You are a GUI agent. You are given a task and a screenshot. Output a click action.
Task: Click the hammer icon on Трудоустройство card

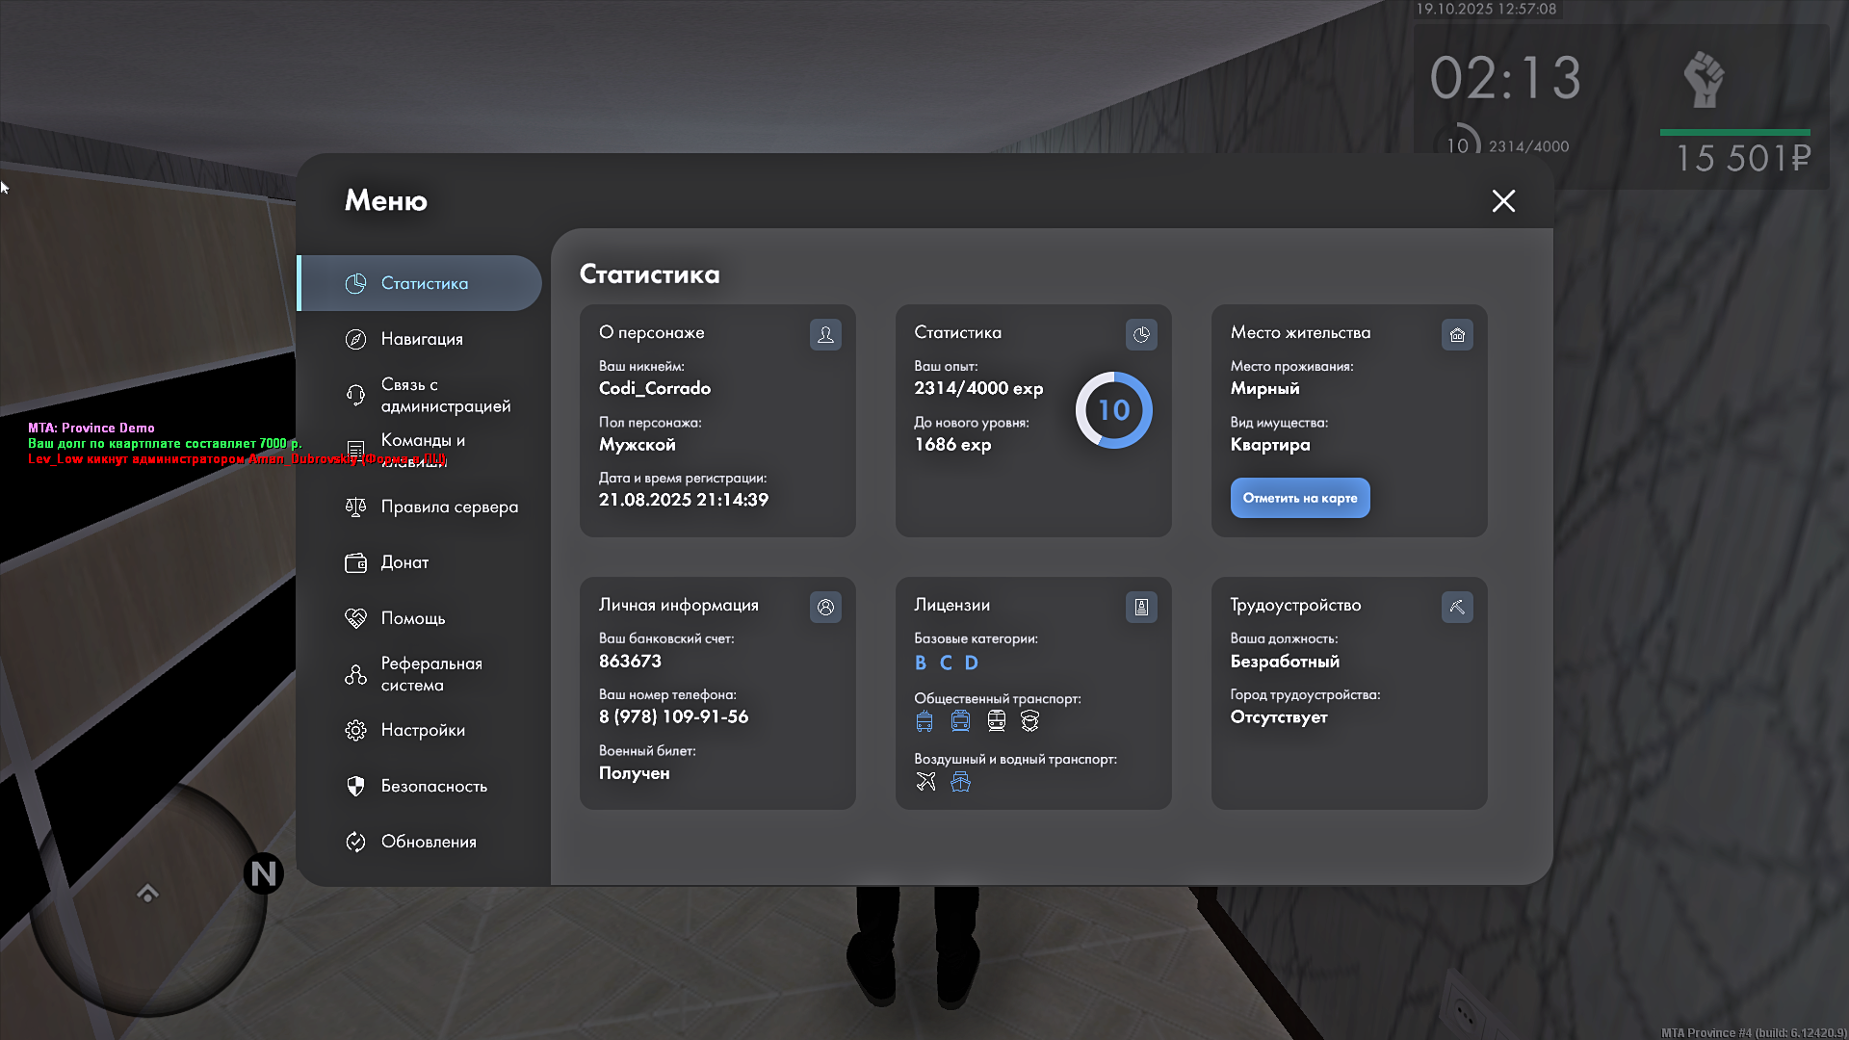(x=1457, y=607)
